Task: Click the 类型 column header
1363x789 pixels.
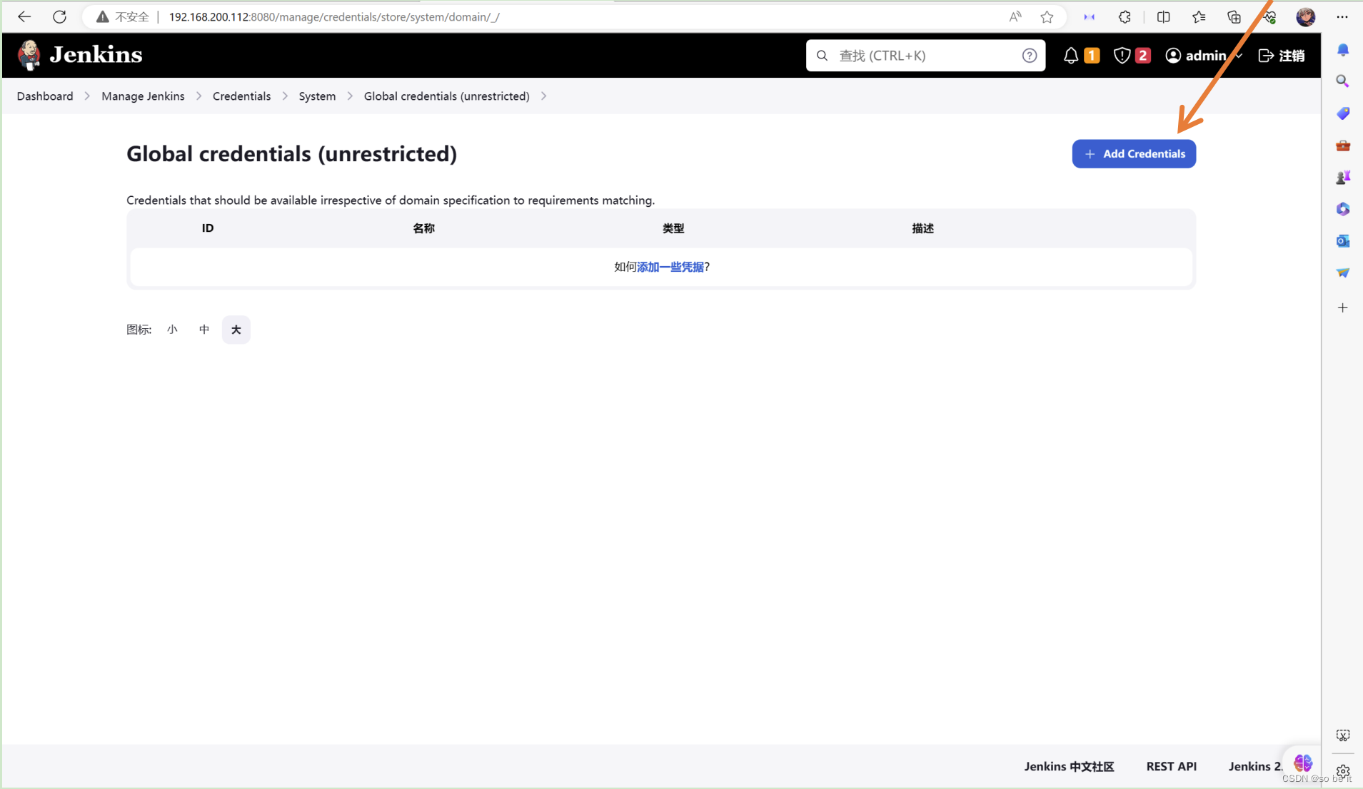Action: pyautogui.click(x=673, y=228)
